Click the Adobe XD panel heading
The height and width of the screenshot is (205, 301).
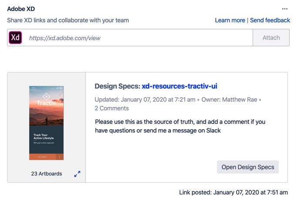[21, 9]
